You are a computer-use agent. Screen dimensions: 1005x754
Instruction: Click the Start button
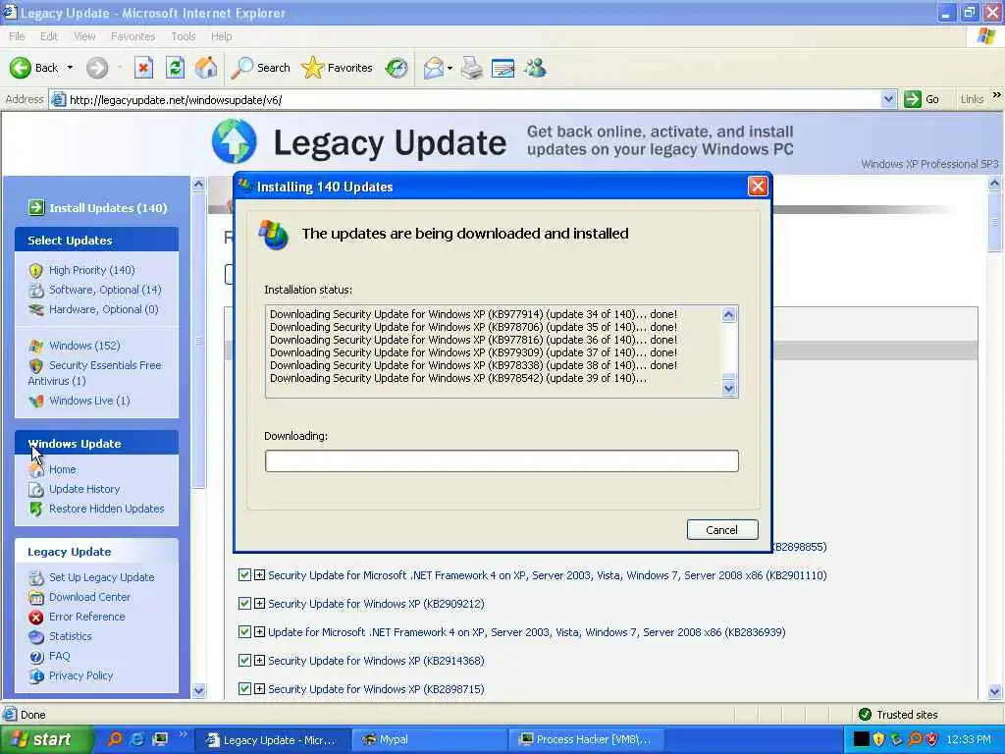pos(45,740)
